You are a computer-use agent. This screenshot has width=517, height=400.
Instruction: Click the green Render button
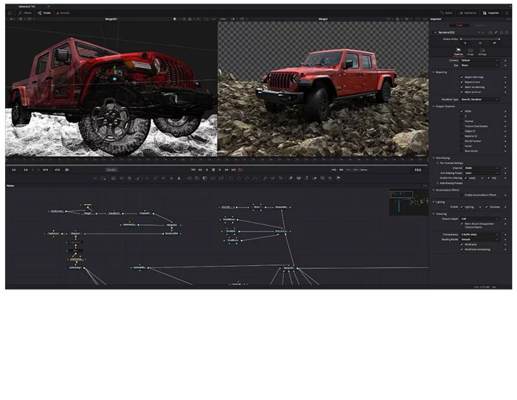click(x=111, y=170)
